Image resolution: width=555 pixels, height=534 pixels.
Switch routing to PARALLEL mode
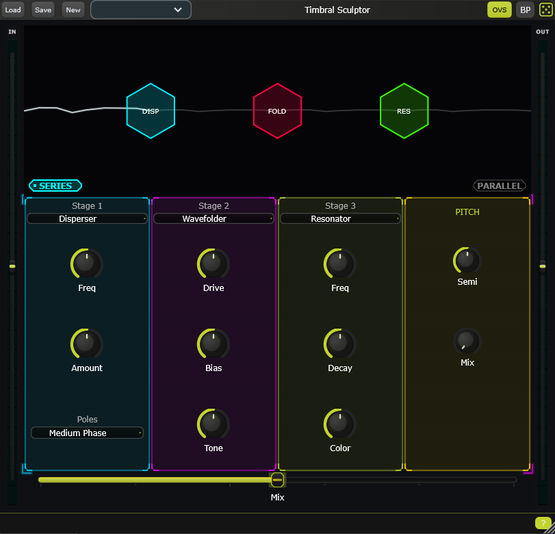pyautogui.click(x=500, y=185)
